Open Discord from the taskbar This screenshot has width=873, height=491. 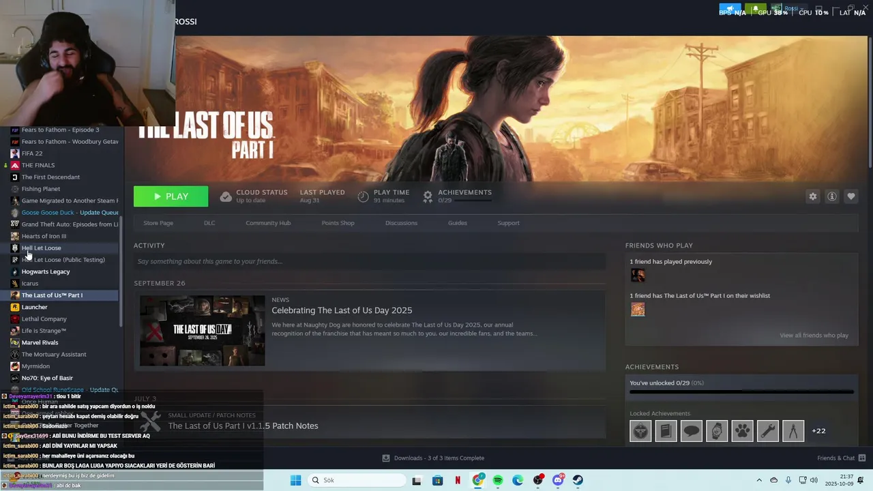(x=558, y=480)
